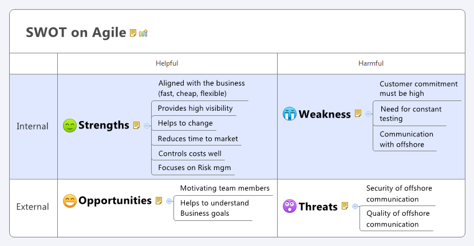Open the note attached to Weakness
The height and width of the screenshot is (246, 474).
(358, 114)
